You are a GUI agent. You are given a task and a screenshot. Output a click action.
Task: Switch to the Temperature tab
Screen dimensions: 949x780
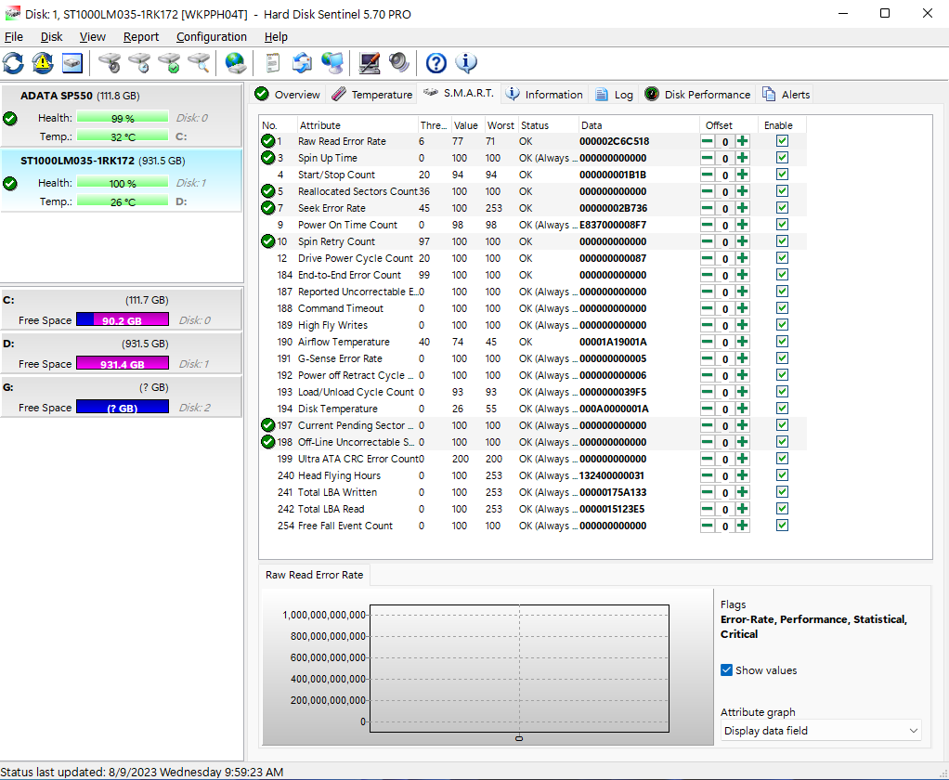372,95
